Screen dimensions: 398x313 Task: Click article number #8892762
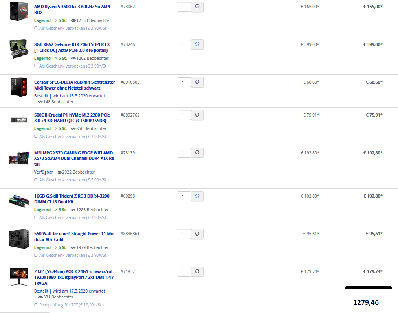130,115
